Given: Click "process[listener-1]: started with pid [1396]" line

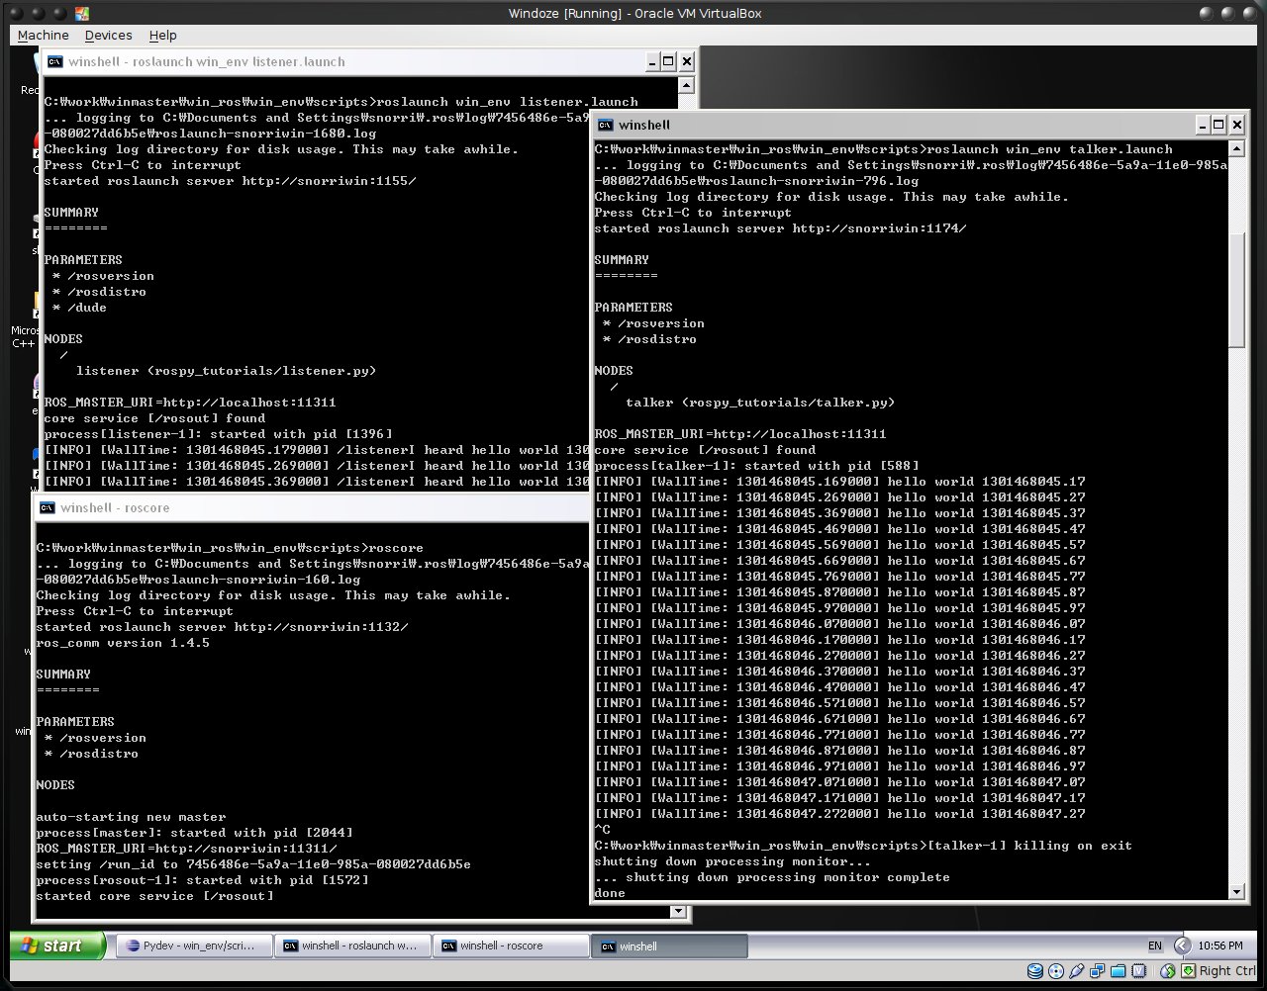Looking at the screenshot, I should pyautogui.click(x=218, y=434).
